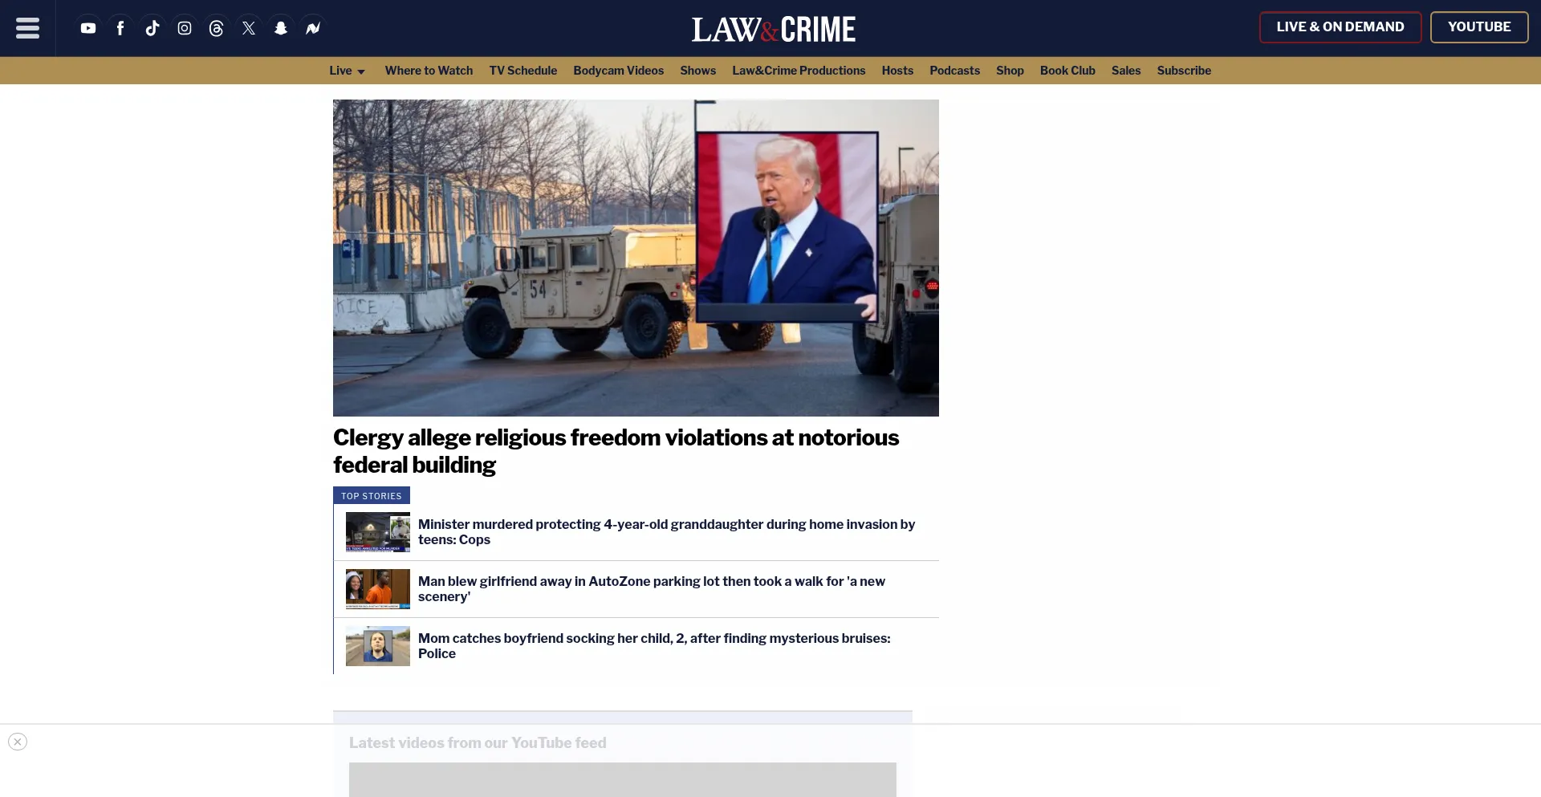The width and height of the screenshot is (1541, 797).
Task: Open the Minister murdered story thumbnail
Action: point(378,532)
